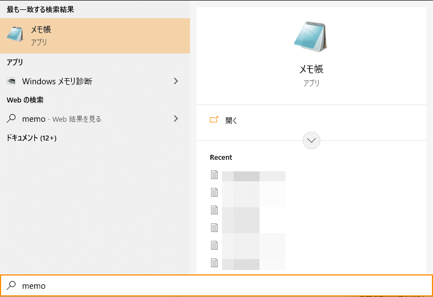Expand the memo web result arrow
The height and width of the screenshot is (297, 433).
pyautogui.click(x=176, y=118)
